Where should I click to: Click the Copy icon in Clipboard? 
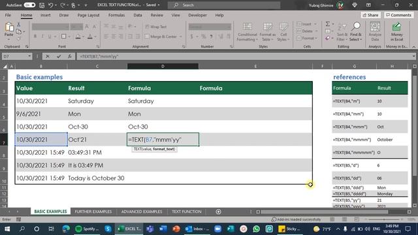pos(19,32)
